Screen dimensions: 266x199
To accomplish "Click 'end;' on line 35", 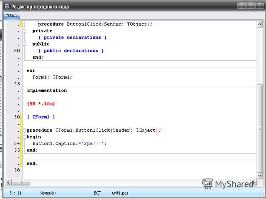I will tap(32, 150).
